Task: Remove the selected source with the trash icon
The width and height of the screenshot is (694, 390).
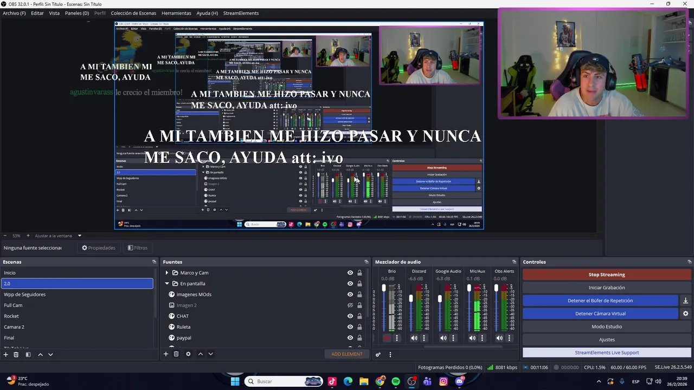Action: pos(176,354)
